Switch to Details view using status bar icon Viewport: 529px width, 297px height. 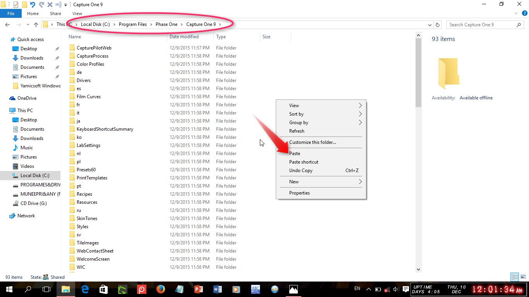tap(515, 277)
